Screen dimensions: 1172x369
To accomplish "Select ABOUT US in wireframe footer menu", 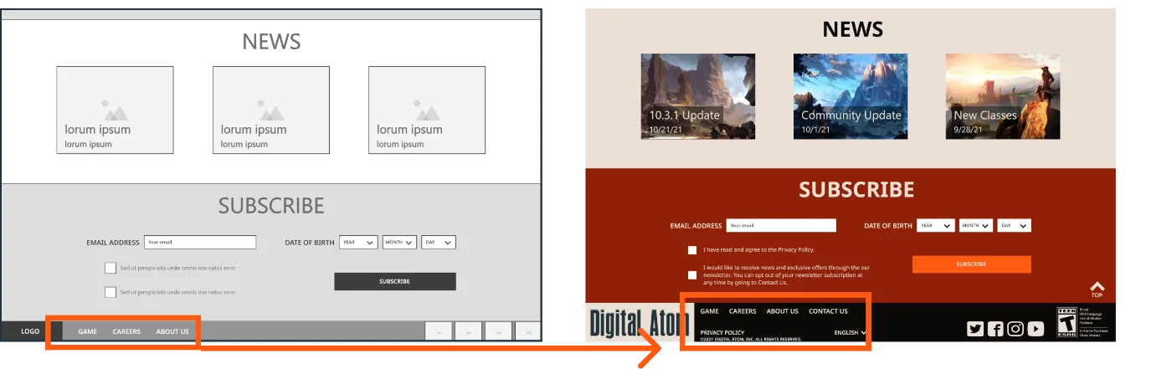I will click(172, 331).
